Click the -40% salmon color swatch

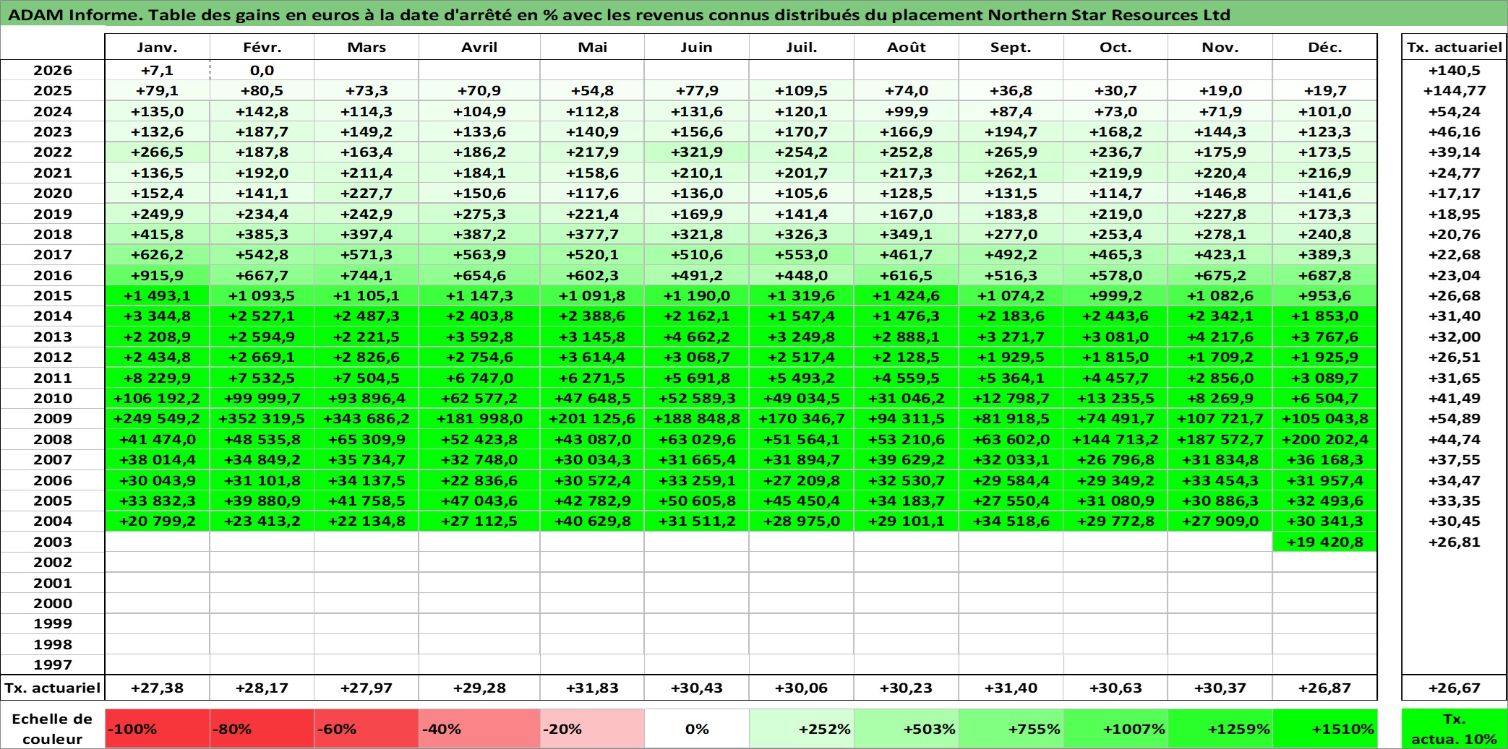479,729
